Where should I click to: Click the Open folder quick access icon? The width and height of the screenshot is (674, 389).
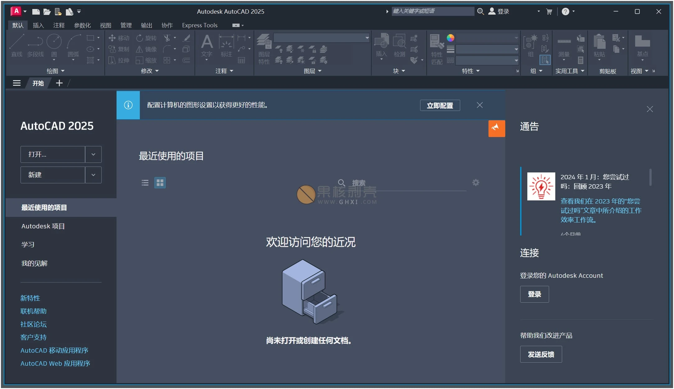click(47, 12)
